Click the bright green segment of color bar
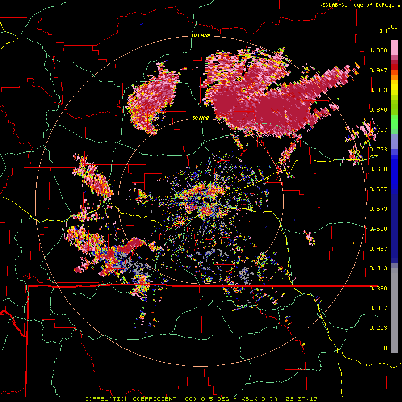The image size is (402, 402). tap(394, 122)
